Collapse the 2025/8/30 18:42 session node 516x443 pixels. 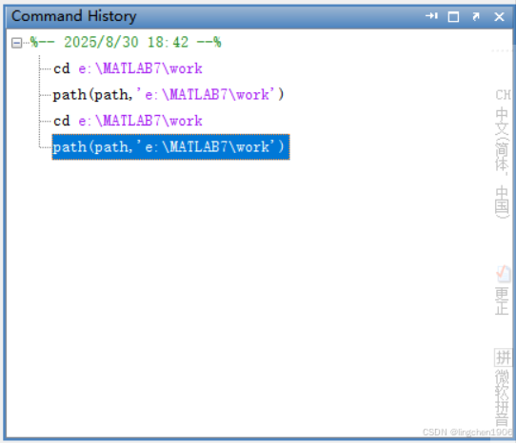pyautogui.click(x=16, y=43)
